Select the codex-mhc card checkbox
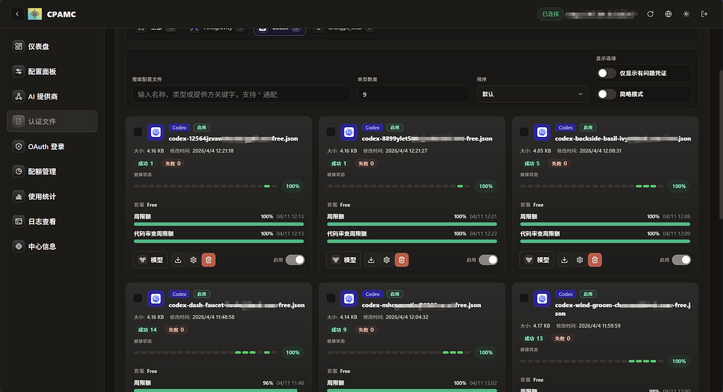 [331, 298]
